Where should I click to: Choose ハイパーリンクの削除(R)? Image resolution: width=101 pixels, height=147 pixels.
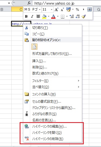[53, 139]
